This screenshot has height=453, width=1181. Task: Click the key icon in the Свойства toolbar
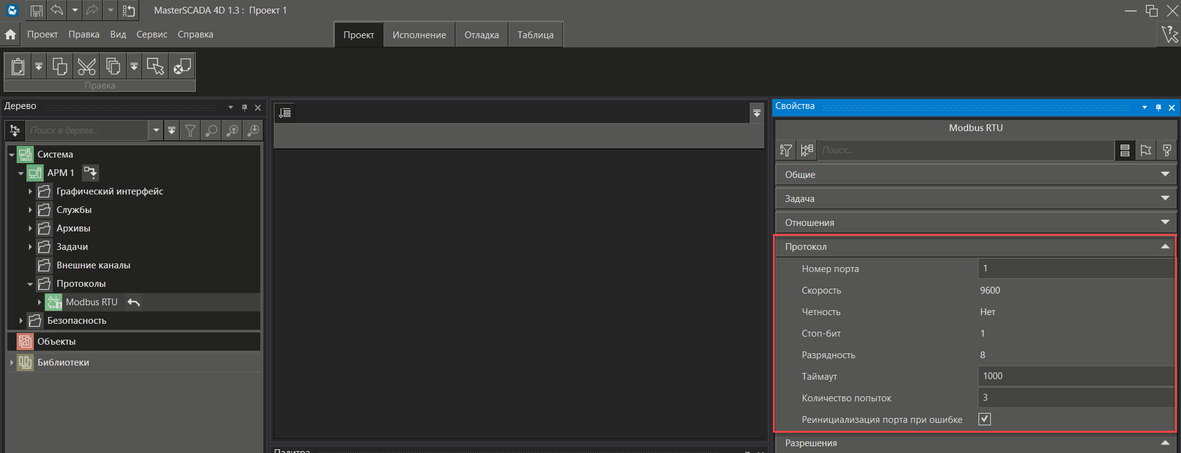pyautogui.click(x=1166, y=150)
